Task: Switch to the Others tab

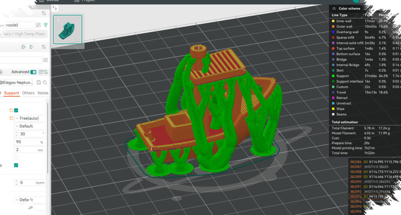Action: (x=28, y=93)
